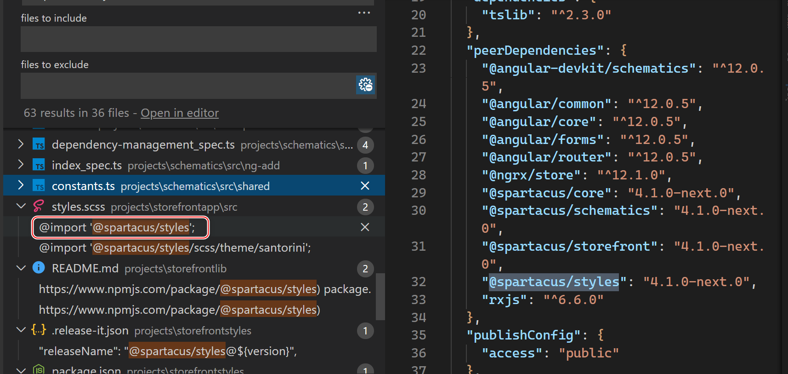Click "@angular/router" in the editor
Viewport: 788px width, 374px height.
click(x=546, y=157)
